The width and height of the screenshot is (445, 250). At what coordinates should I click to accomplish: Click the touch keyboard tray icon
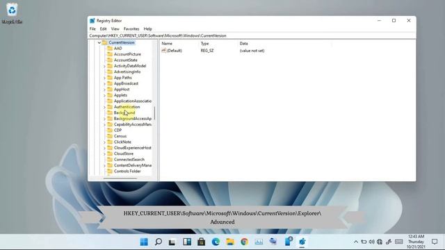coord(398,242)
